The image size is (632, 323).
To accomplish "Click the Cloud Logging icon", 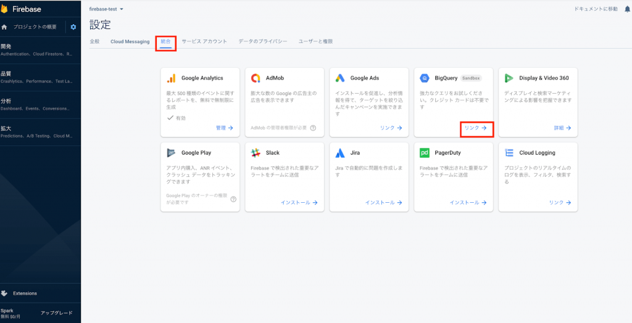I will 509,153.
